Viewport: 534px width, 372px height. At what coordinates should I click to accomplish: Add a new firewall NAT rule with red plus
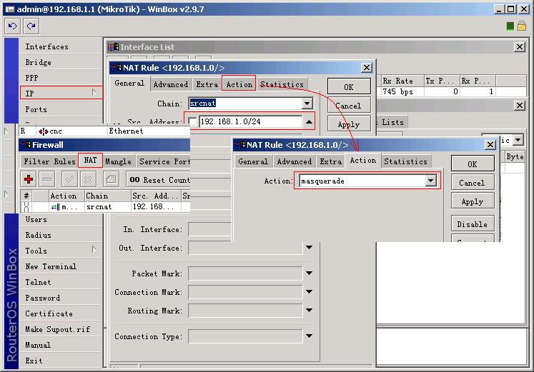pyautogui.click(x=29, y=179)
